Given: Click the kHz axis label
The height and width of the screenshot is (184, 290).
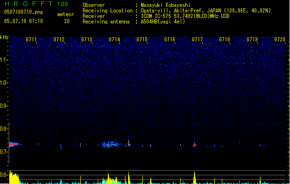Looking at the screenshot, I should (4, 37).
